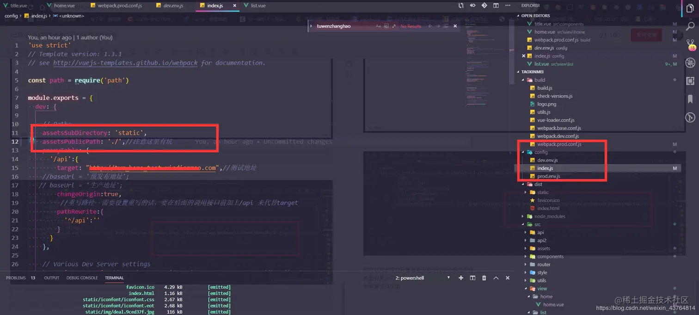This screenshot has height=315, width=699.
Task: Open logo.png in the build folder
Action: [546, 104]
